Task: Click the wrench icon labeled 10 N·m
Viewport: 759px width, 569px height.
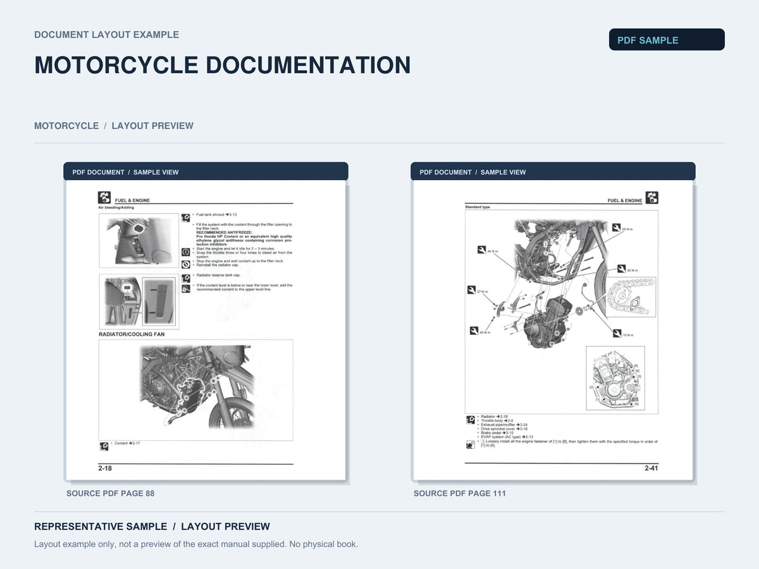Action: click(x=617, y=333)
